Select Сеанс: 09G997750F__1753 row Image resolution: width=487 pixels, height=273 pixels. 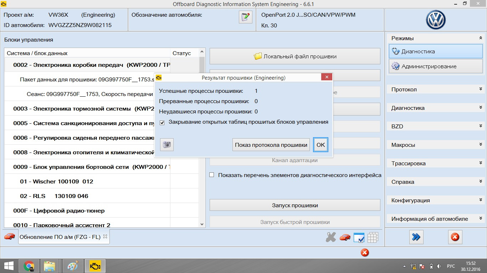(x=102, y=94)
